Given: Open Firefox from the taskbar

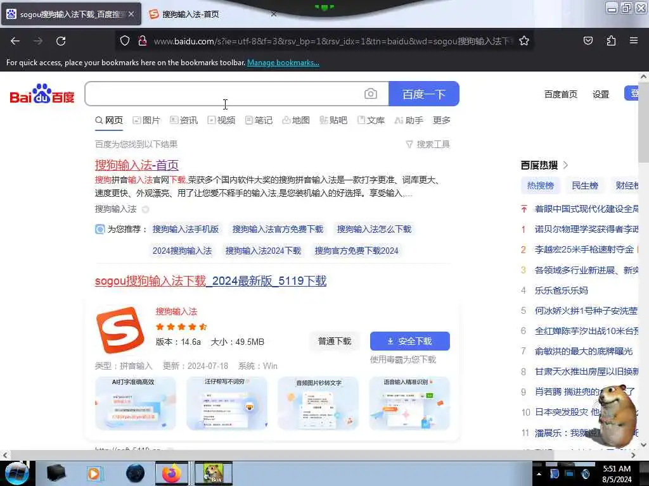Looking at the screenshot, I should pos(172,473).
